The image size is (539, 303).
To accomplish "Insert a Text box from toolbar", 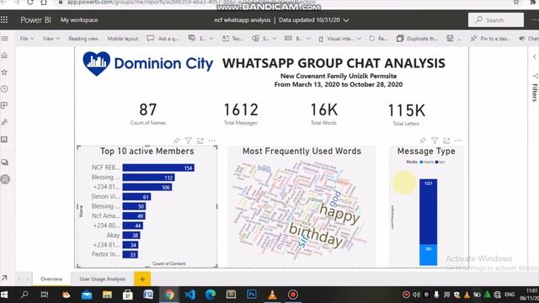I will click(232, 39).
